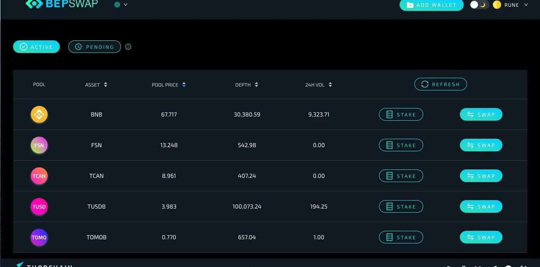Switch to the Pending pools tab

[x=94, y=47]
